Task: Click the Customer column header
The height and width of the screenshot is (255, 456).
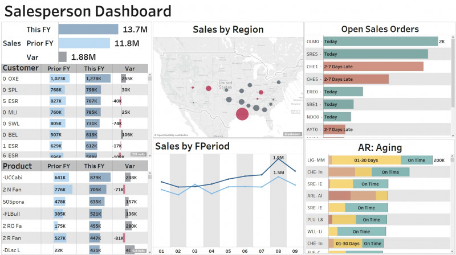Action: pos(21,68)
